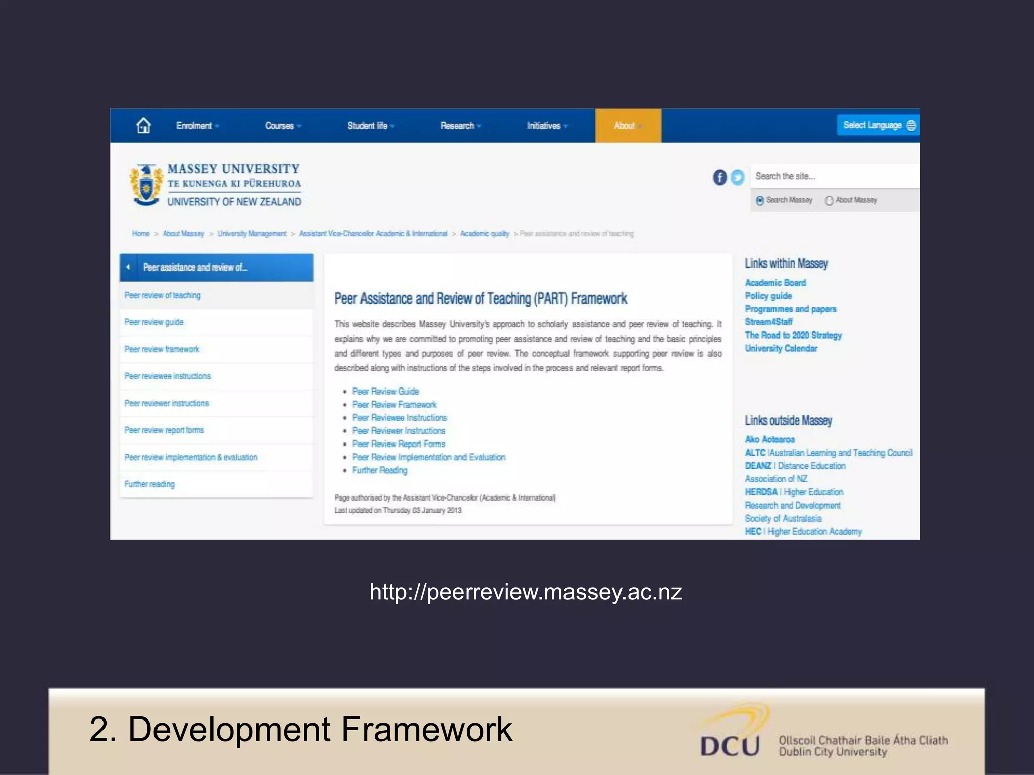Open Assistant Vice-Chancellor Academic & International breadcrumb
The width and height of the screenshot is (1034, 775).
point(373,234)
